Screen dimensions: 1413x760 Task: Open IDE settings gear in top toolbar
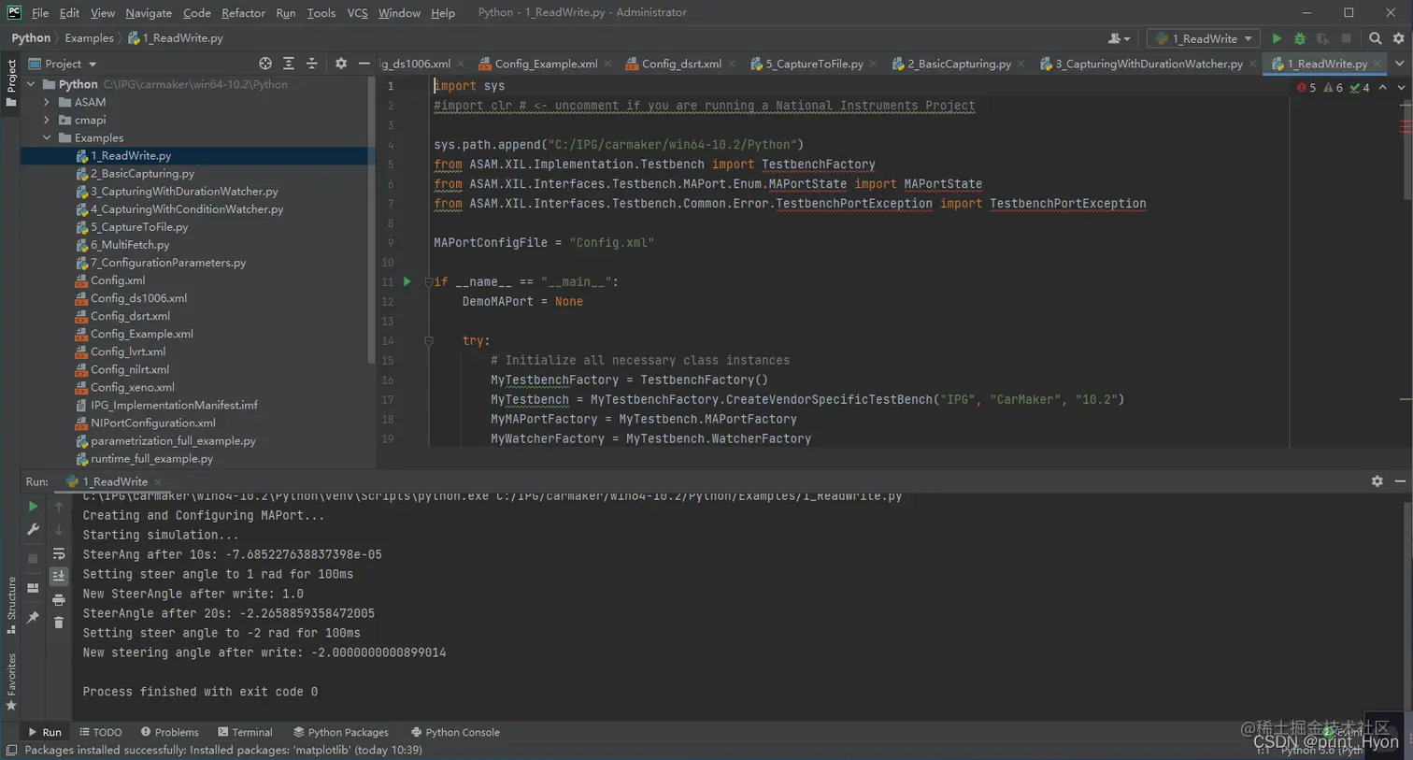1398,38
